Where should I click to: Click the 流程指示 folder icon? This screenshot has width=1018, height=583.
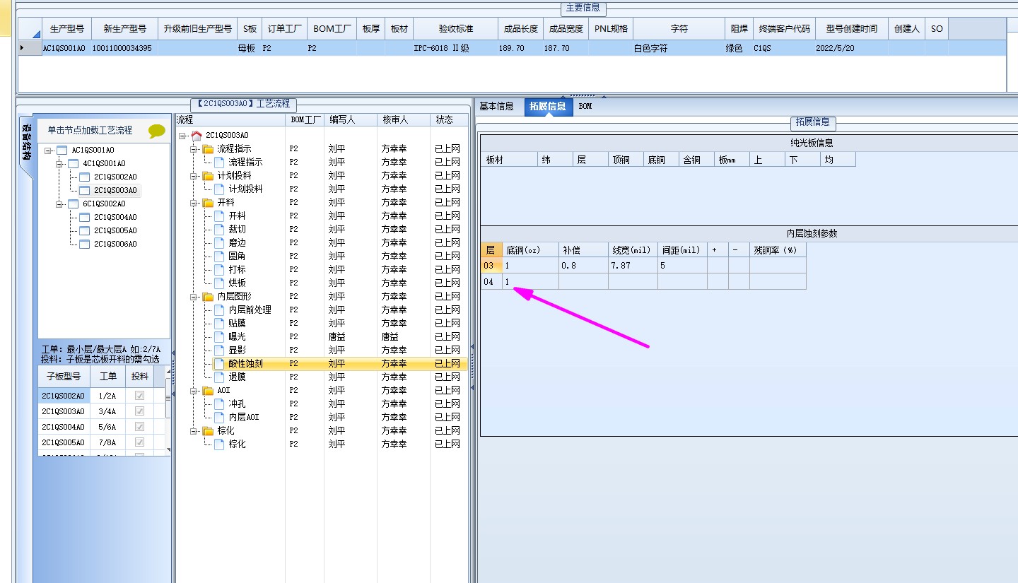pyautogui.click(x=208, y=148)
